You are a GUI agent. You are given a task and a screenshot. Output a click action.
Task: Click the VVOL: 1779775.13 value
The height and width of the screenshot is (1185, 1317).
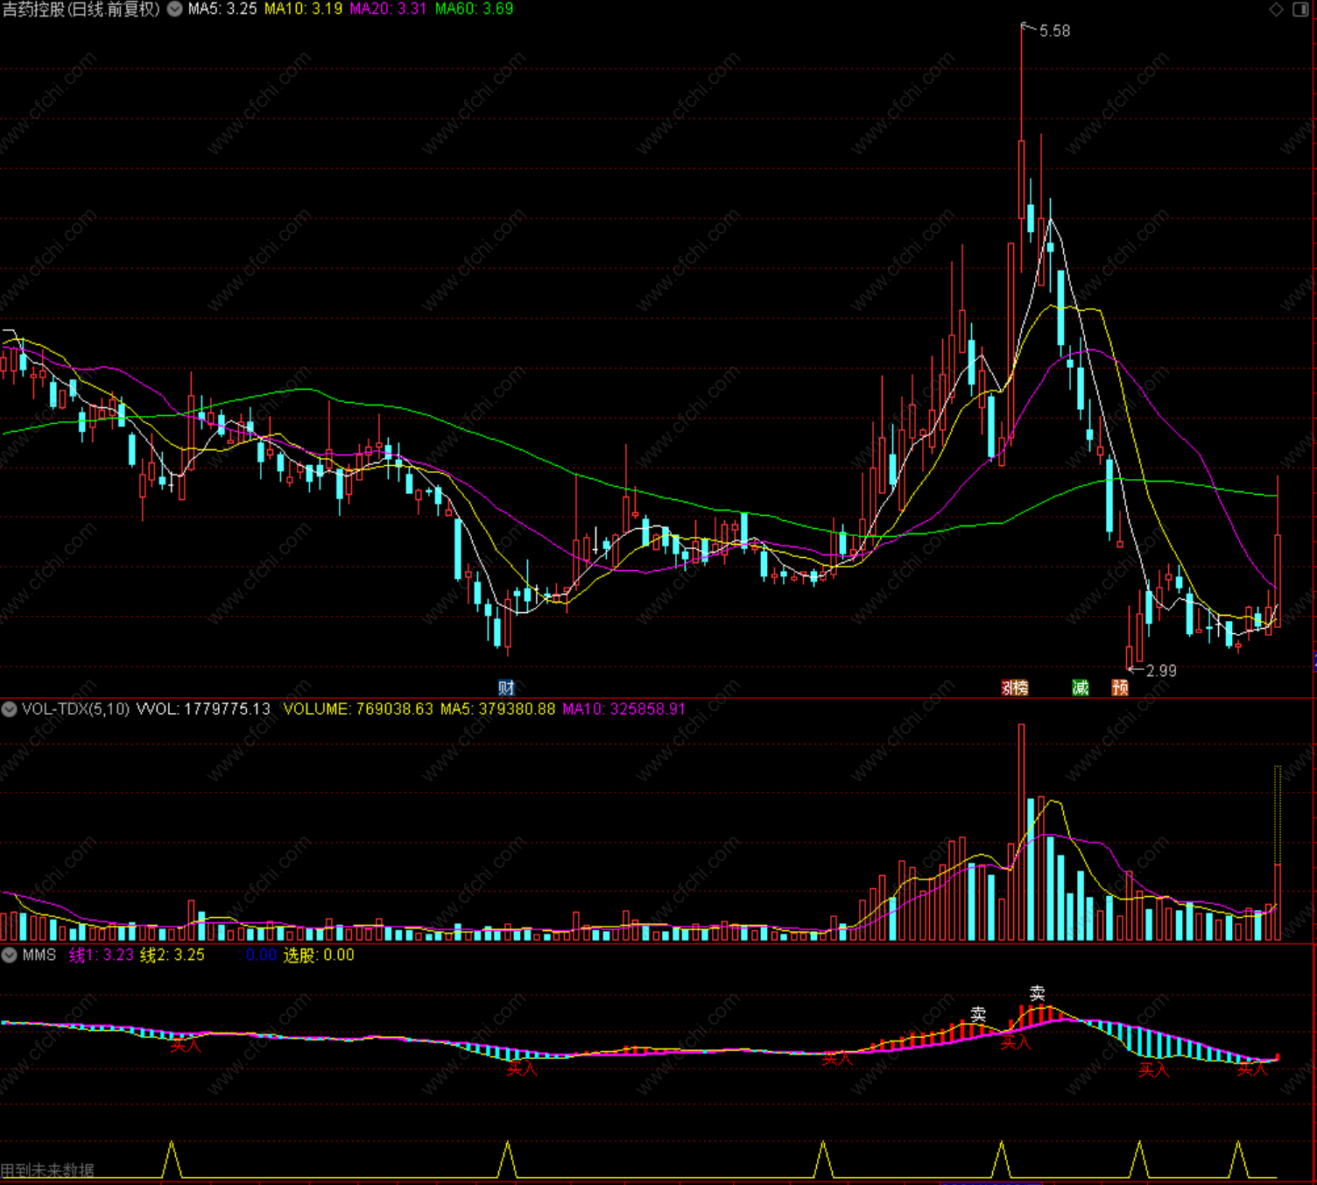pos(203,709)
